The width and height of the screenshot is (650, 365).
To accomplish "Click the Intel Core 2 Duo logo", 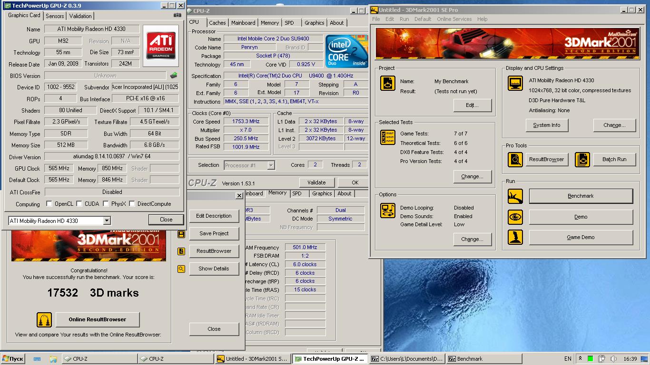I will tap(347, 51).
